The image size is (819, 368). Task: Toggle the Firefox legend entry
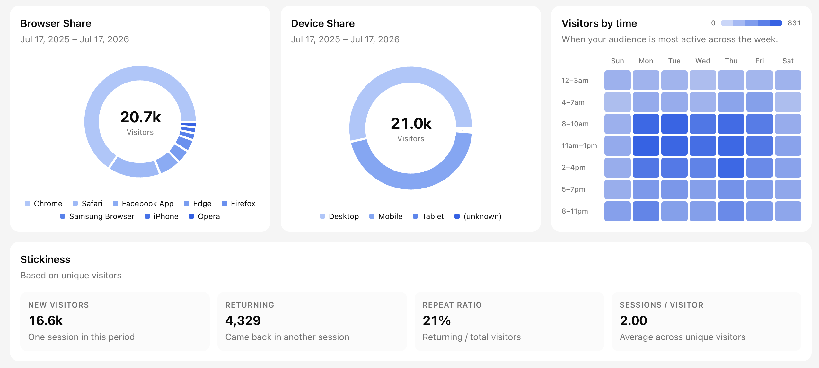click(x=239, y=203)
